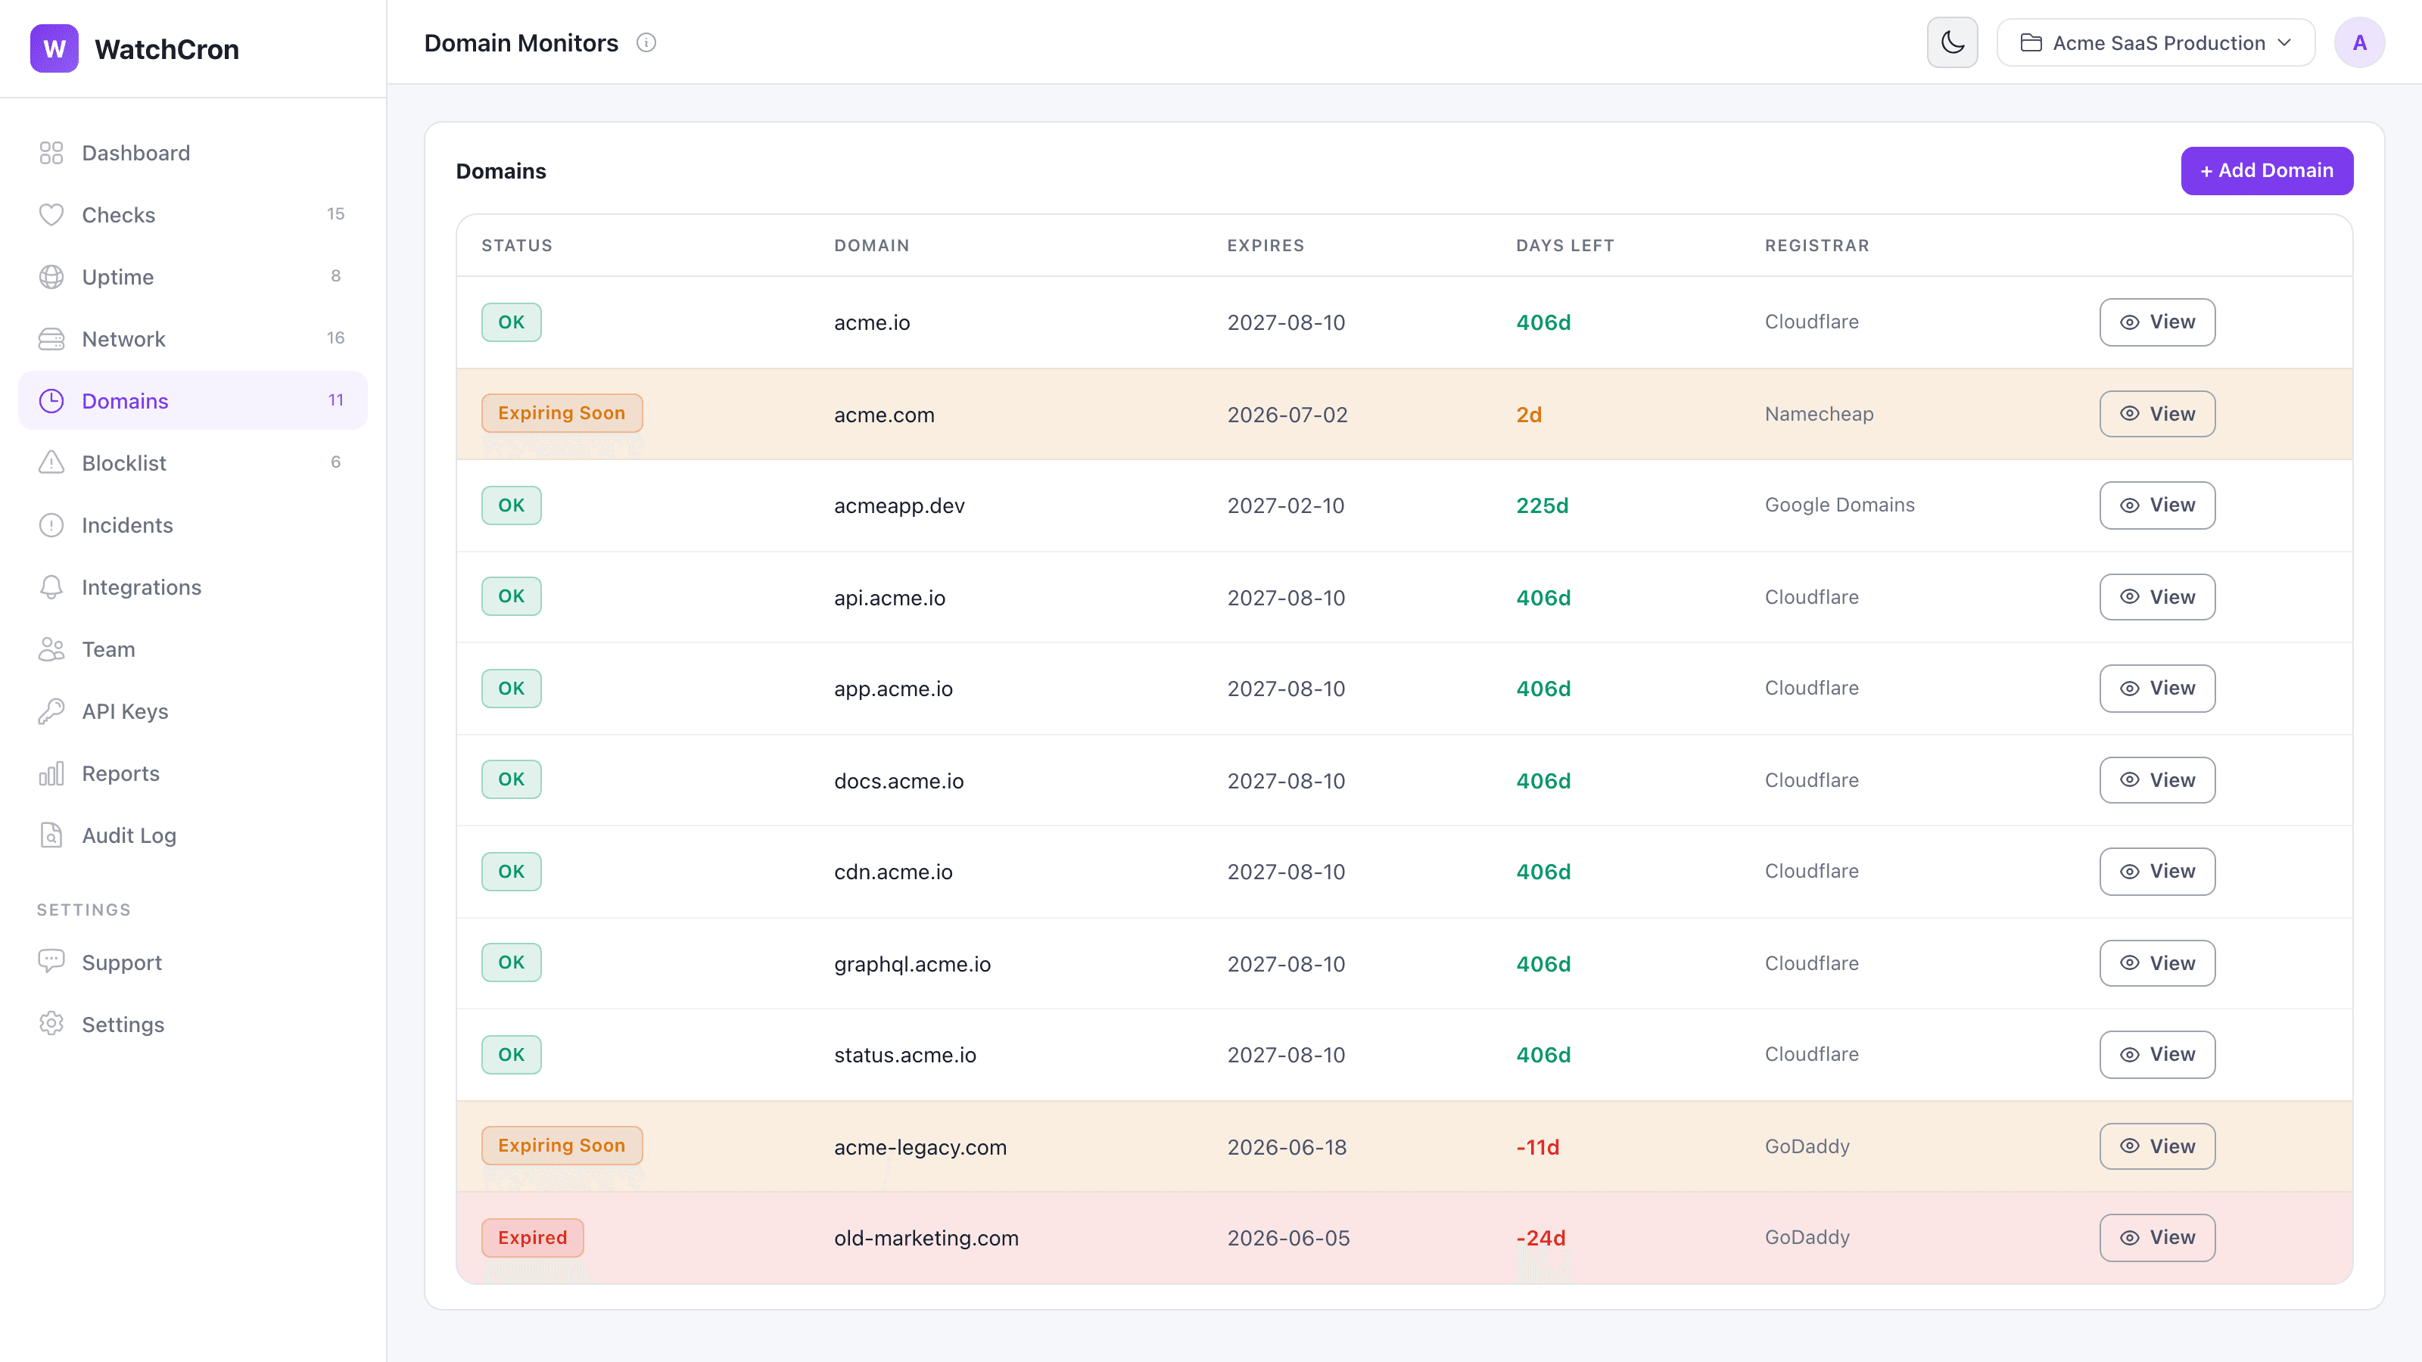Click the 2026-06-05 expiry date

coord(1288,1239)
